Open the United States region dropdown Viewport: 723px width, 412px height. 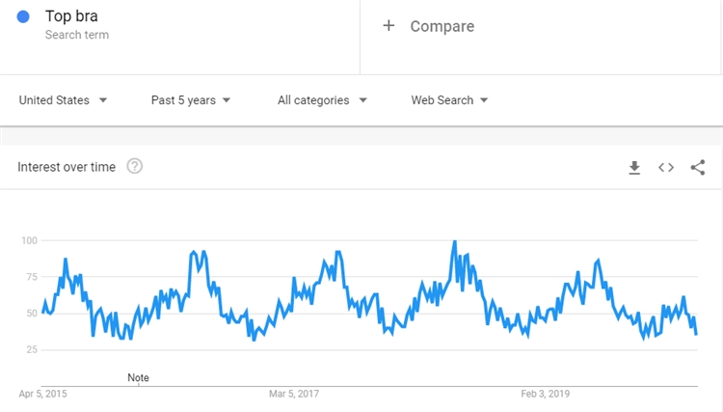click(63, 100)
